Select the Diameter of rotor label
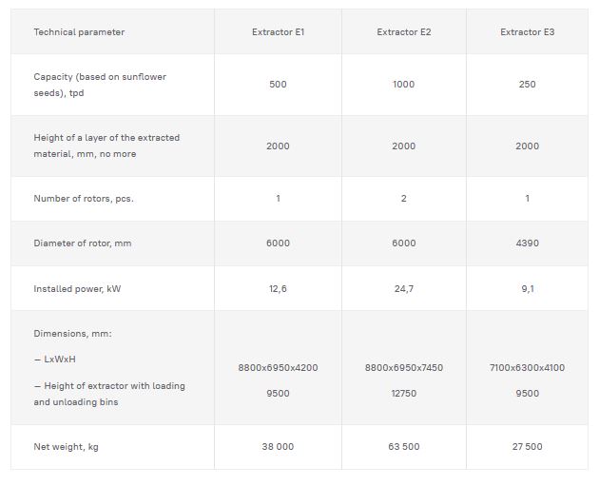Viewport: 599px width, 486px height. click(x=83, y=243)
